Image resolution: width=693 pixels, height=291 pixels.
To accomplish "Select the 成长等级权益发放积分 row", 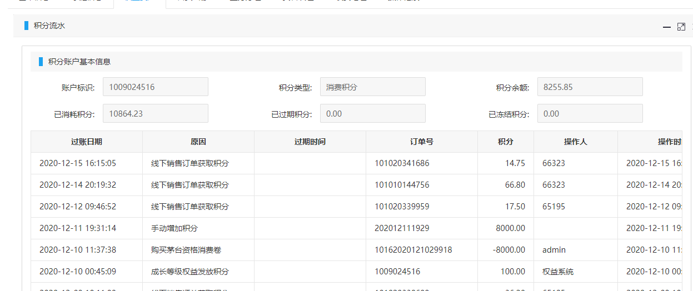I will click(190, 272).
